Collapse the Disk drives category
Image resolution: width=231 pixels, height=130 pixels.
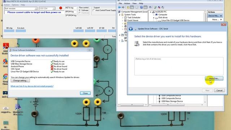point(153,18)
